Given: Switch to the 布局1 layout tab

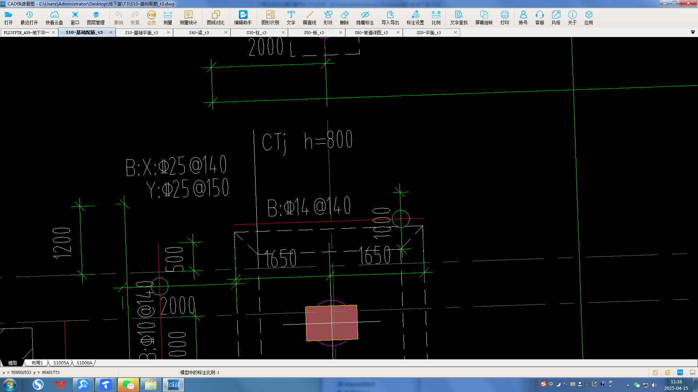Looking at the screenshot, I should (37, 363).
